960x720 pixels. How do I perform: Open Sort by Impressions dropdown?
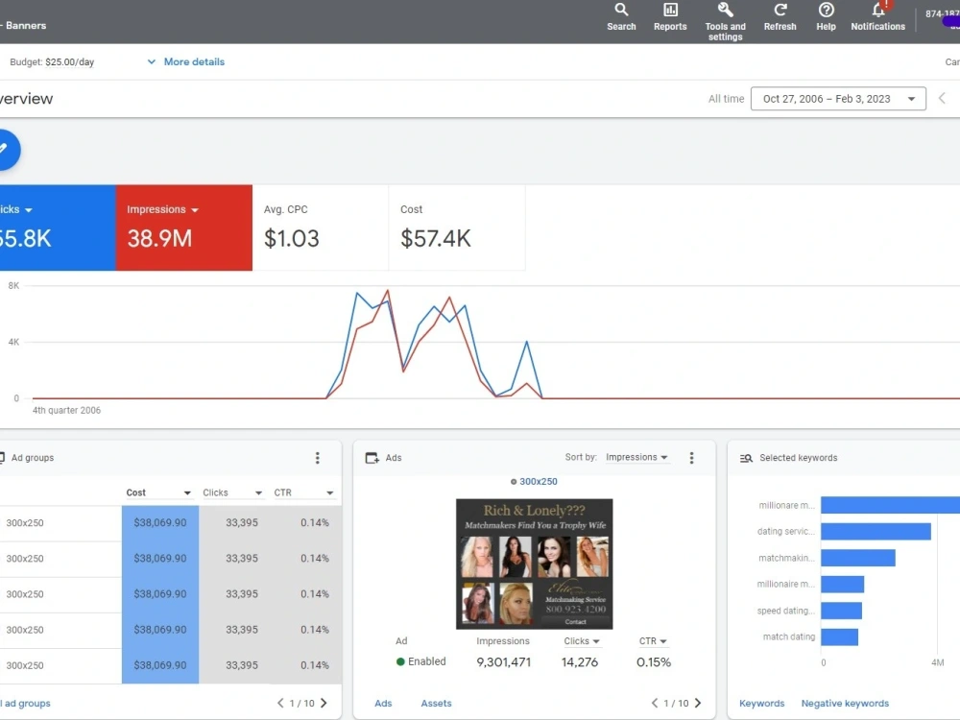coord(636,457)
